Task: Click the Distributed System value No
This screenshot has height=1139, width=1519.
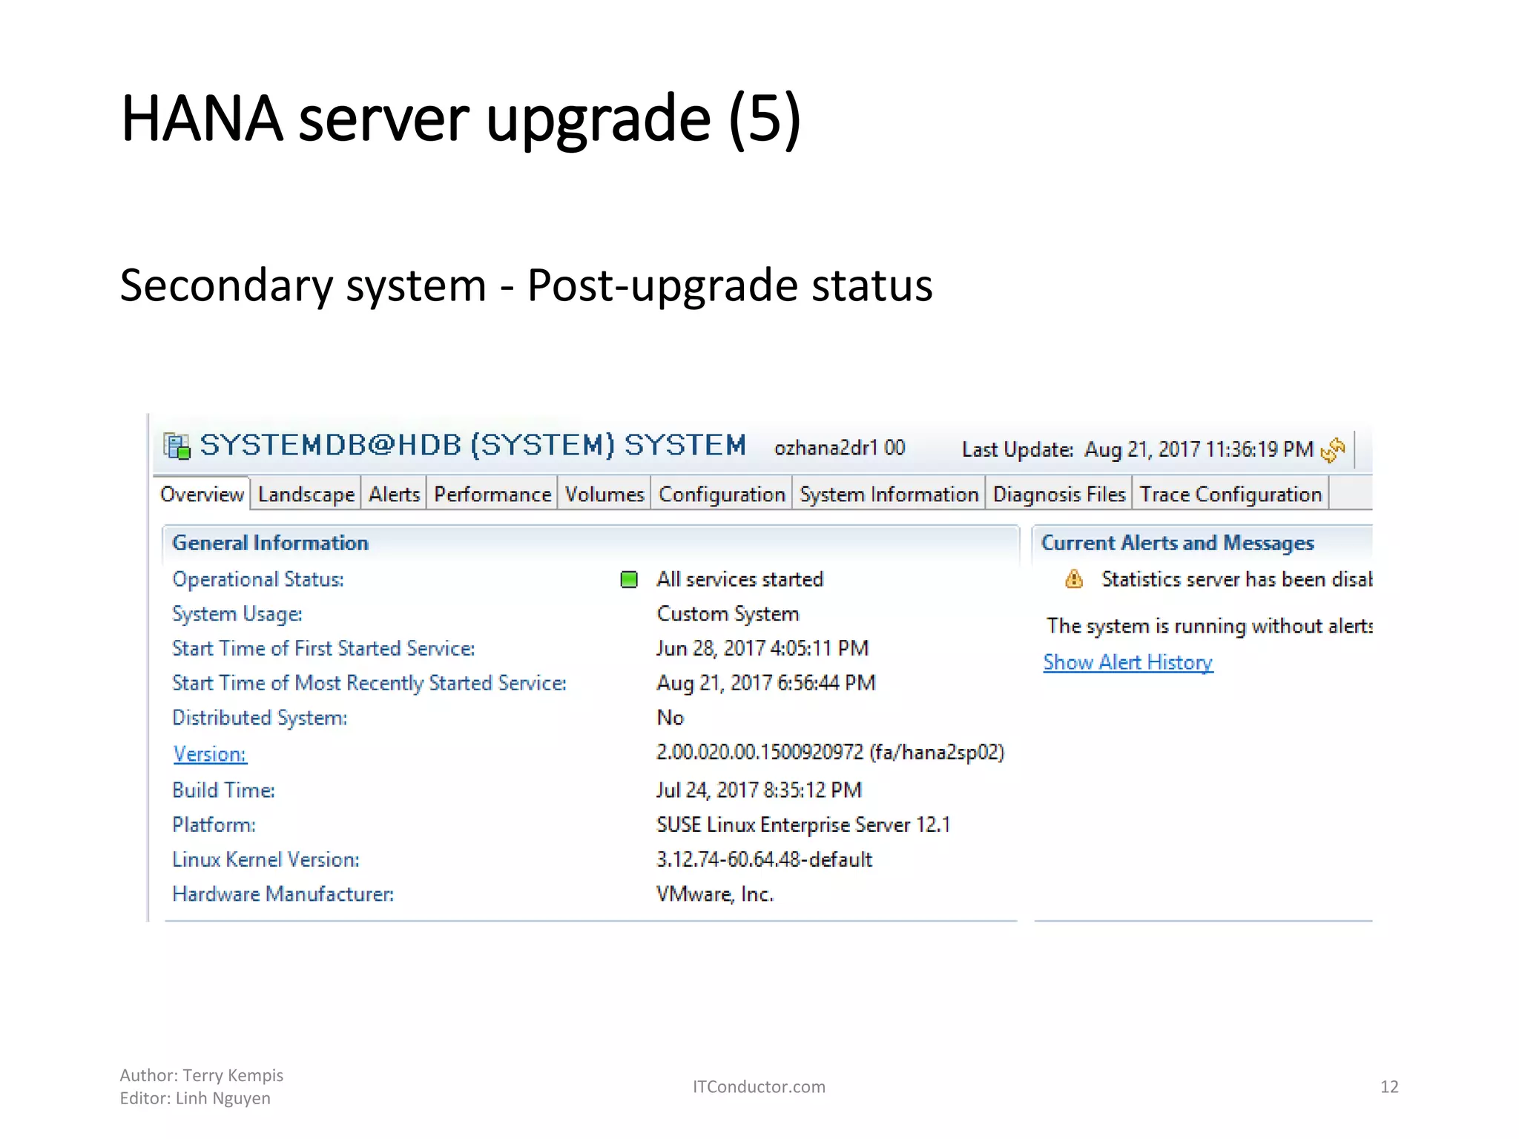Action: [670, 718]
